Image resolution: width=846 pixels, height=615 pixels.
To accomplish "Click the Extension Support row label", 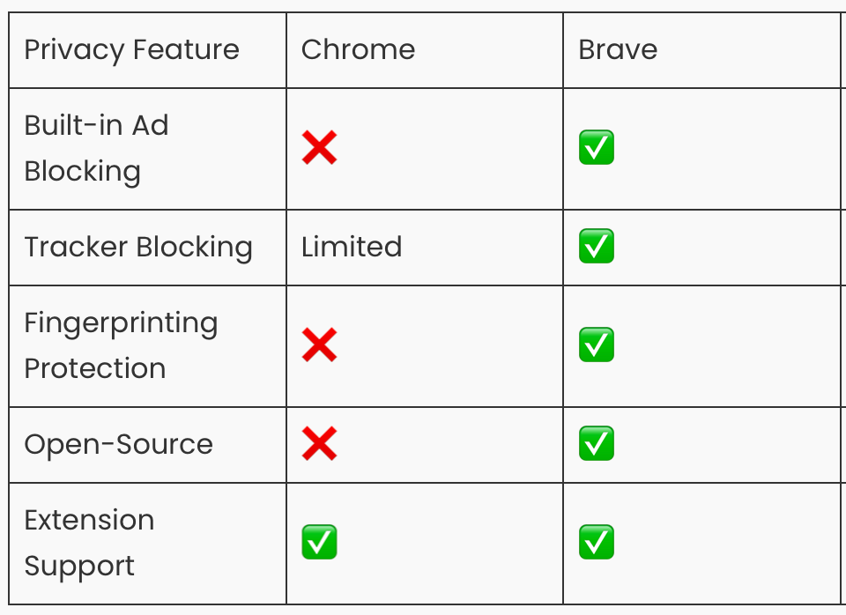I will coord(90,544).
